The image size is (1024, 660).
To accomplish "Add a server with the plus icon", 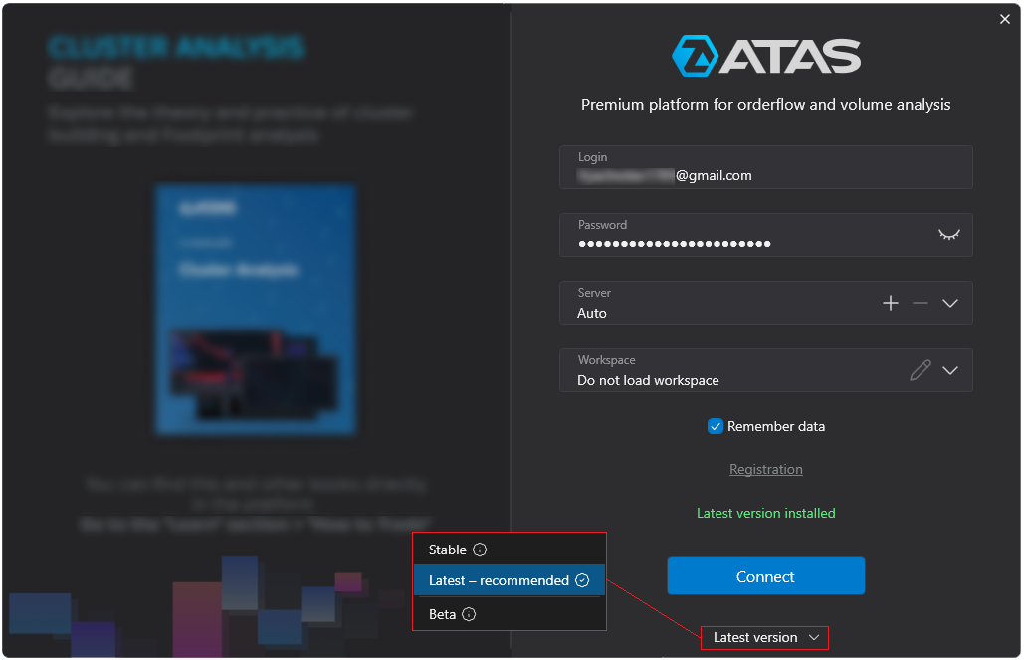I will click(890, 303).
